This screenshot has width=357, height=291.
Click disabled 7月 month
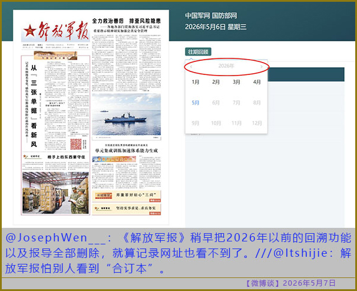click(236, 103)
